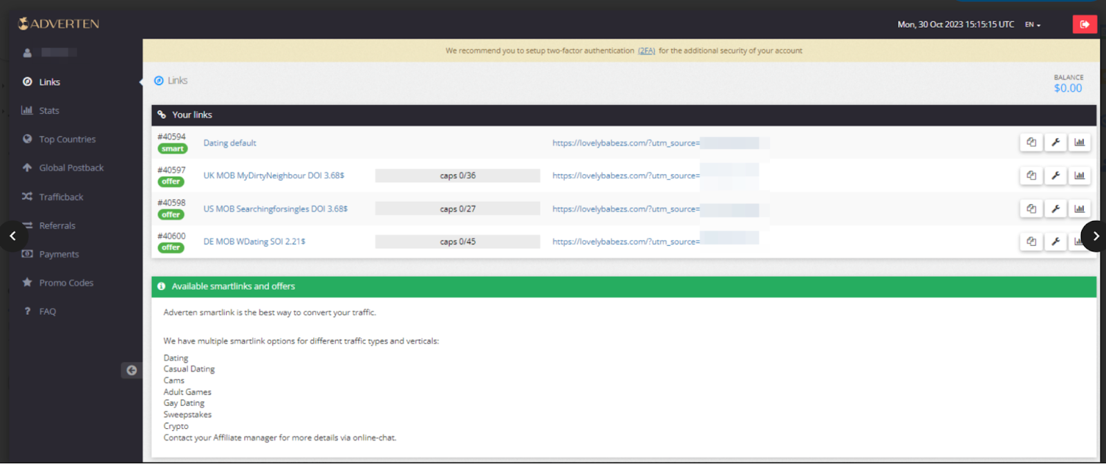Open settings wrench for UK MOB MyDirtyNeighbour
1106x464 pixels.
point(1056,175)
